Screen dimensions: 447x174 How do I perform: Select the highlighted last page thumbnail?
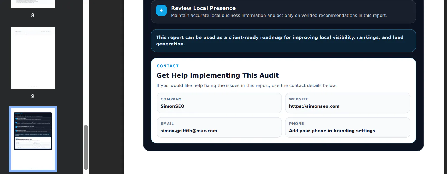click(33, 139)
